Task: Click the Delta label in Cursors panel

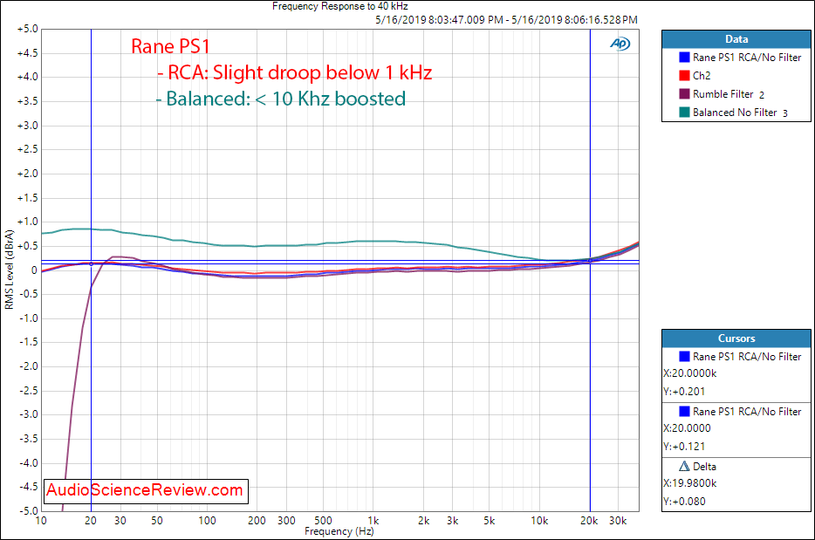Action: pyautogui.click(x=704, y=467)
